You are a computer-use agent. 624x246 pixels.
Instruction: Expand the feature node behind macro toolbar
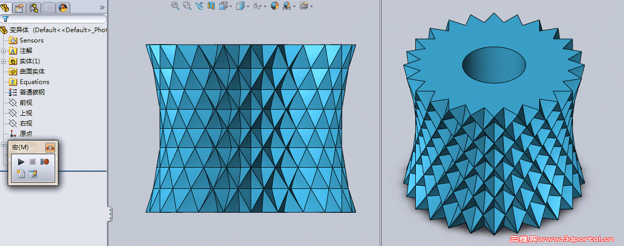(4, 144)
